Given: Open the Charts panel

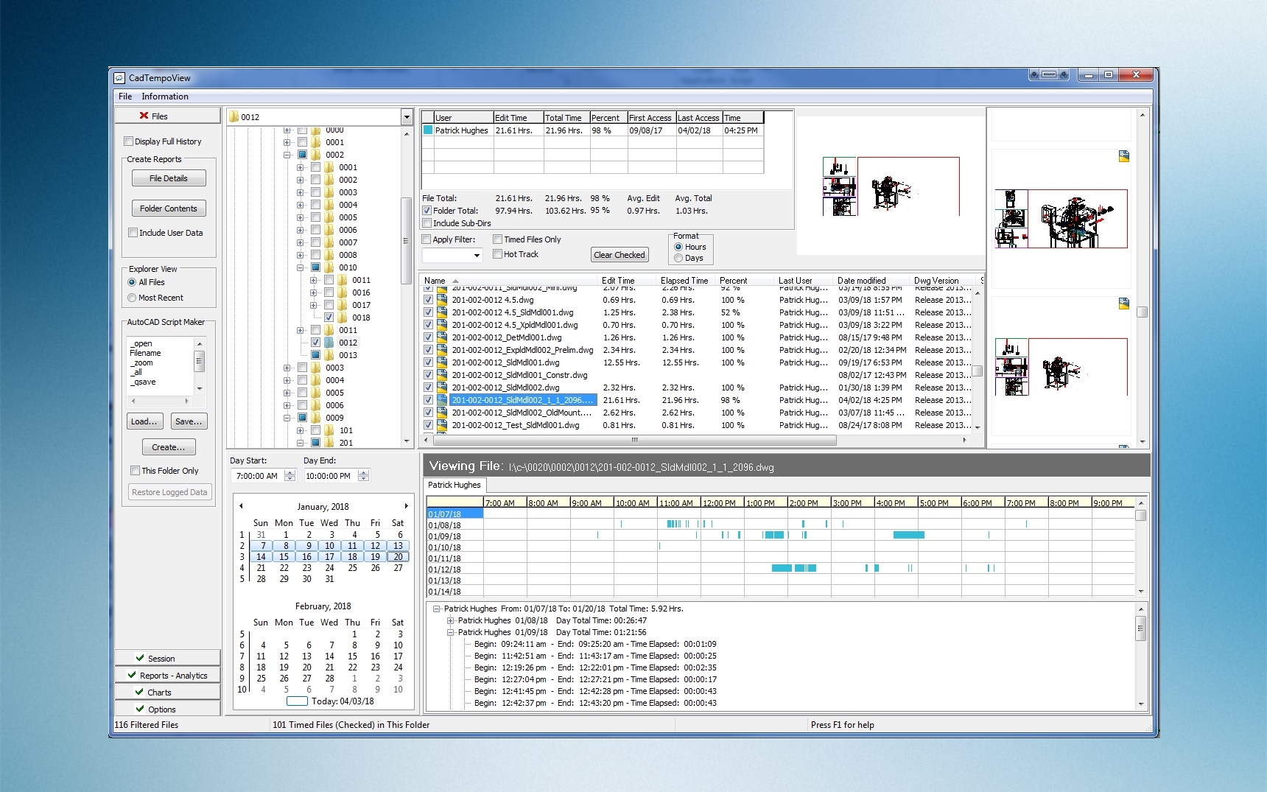Looking at the screenshot, I should 168,692.
